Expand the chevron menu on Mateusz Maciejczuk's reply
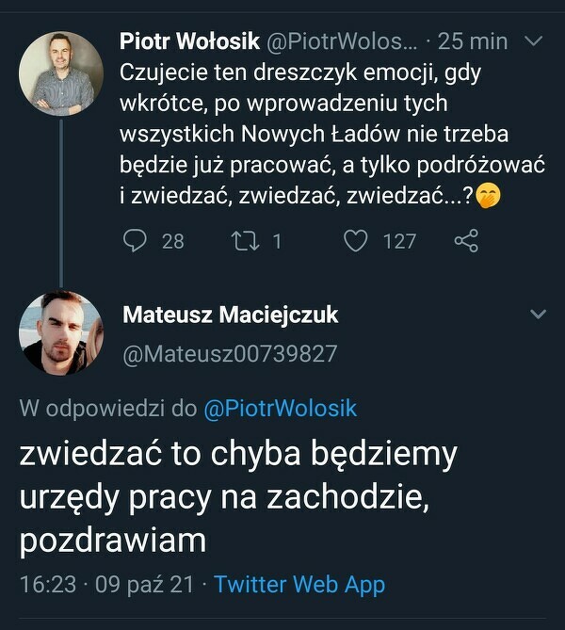Viewport: 565px width, 630px height. pyautogui.click(x=539, y=314)
